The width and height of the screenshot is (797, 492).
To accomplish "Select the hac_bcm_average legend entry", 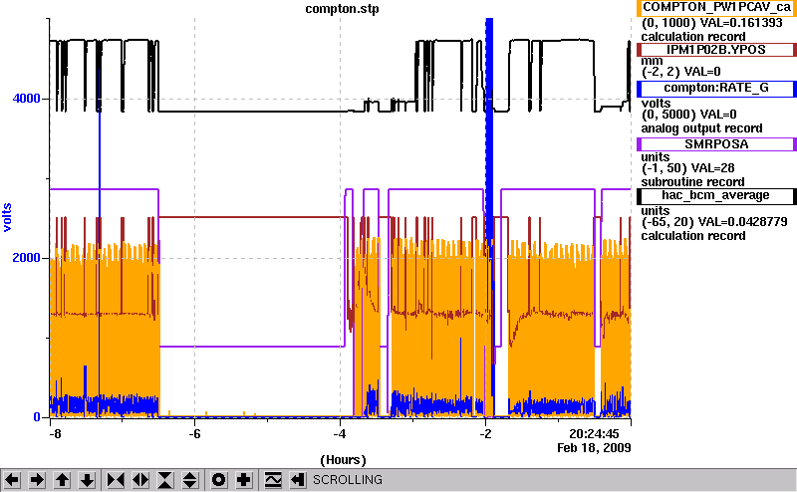I will click(715, 196).
